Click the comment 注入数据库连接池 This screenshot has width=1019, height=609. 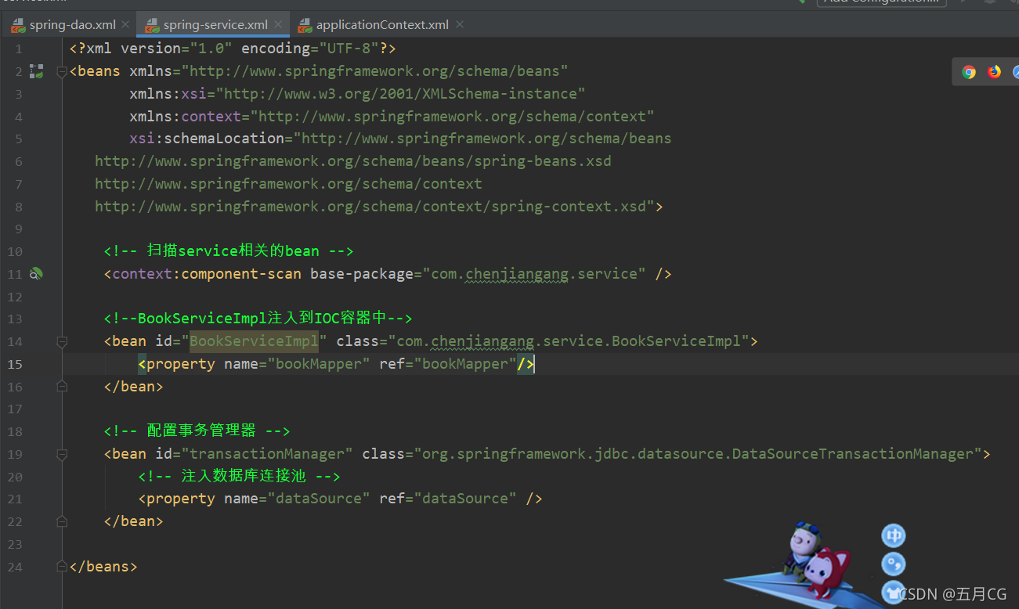coord(240,476)
